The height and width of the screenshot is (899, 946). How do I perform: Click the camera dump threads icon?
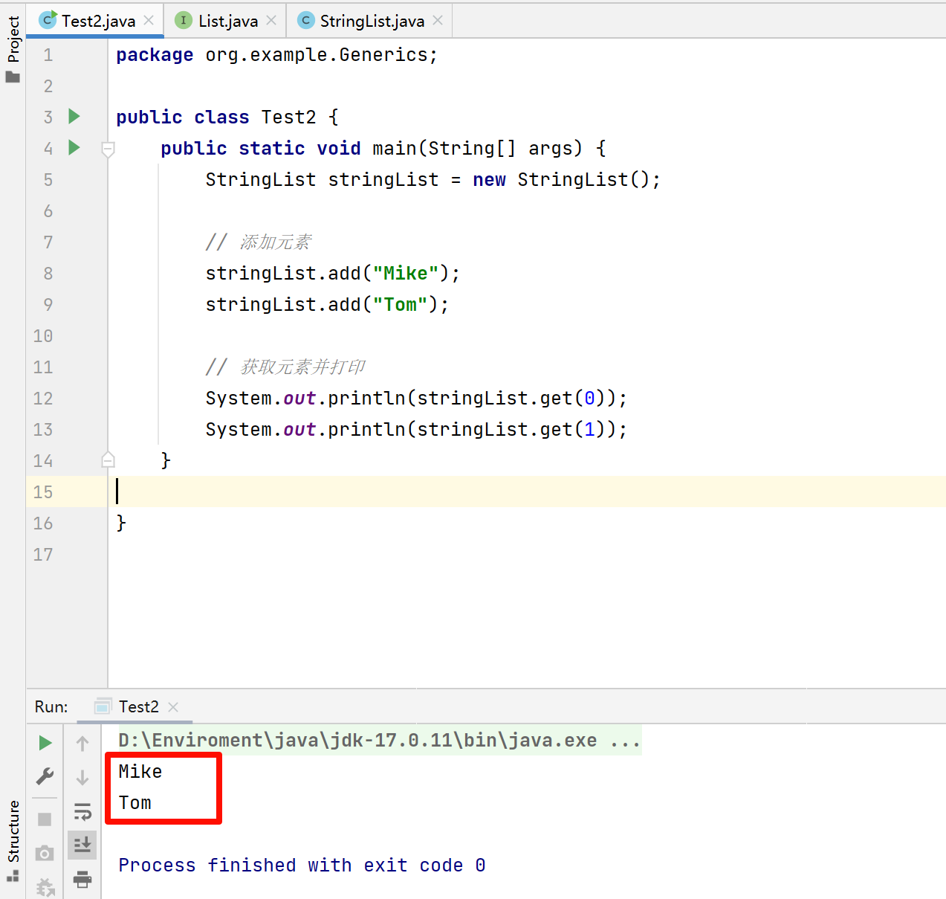pos(45,853)
